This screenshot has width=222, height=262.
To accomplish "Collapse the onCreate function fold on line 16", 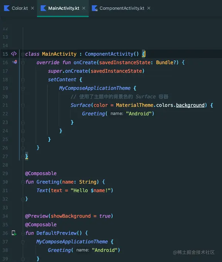I will pos(23,63).
